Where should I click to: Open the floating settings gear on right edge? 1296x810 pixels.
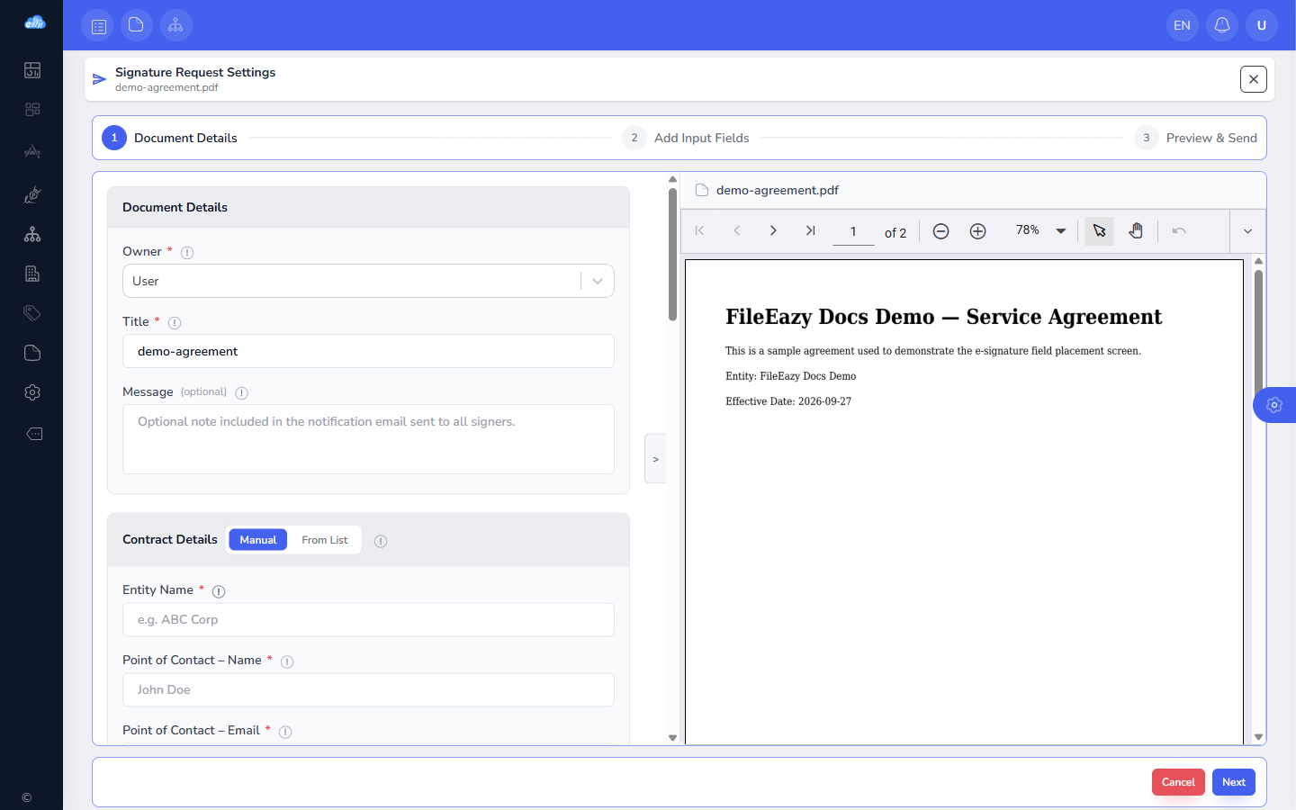pyautogui.click(x=1274, y=405)
